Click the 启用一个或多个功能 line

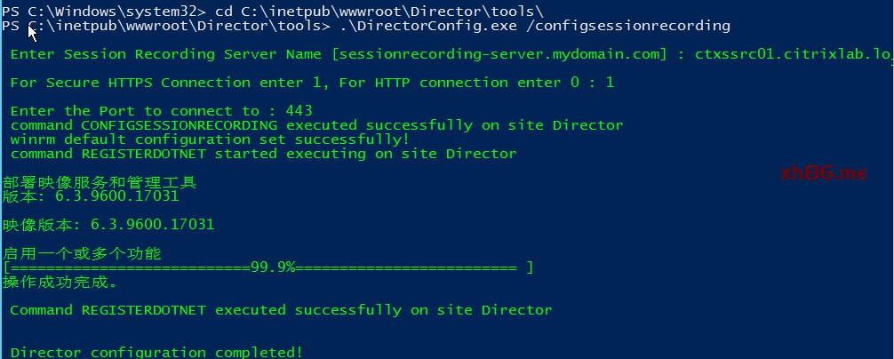click(x=82, y=253)
